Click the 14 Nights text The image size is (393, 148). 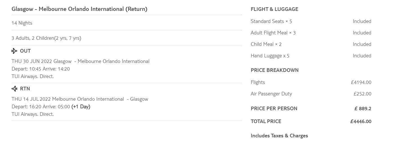22,23
